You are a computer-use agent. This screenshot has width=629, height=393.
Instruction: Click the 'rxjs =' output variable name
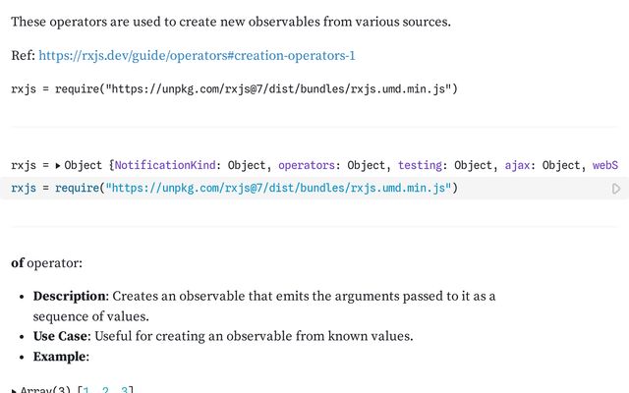(29, 166)
